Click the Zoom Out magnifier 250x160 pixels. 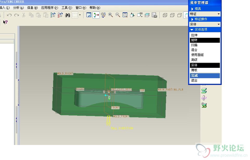[118, 15]
